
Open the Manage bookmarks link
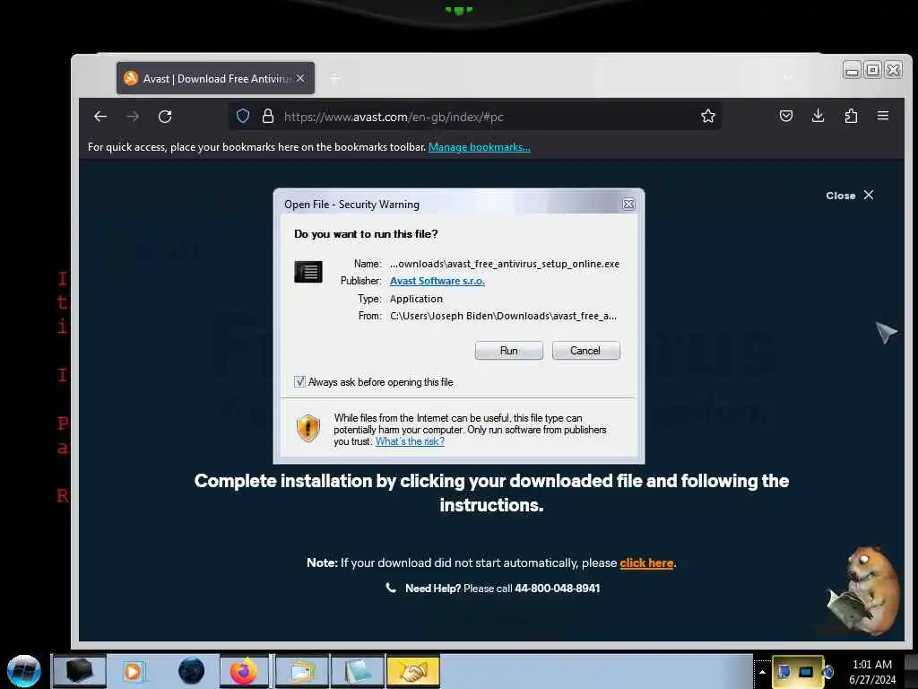480,147
